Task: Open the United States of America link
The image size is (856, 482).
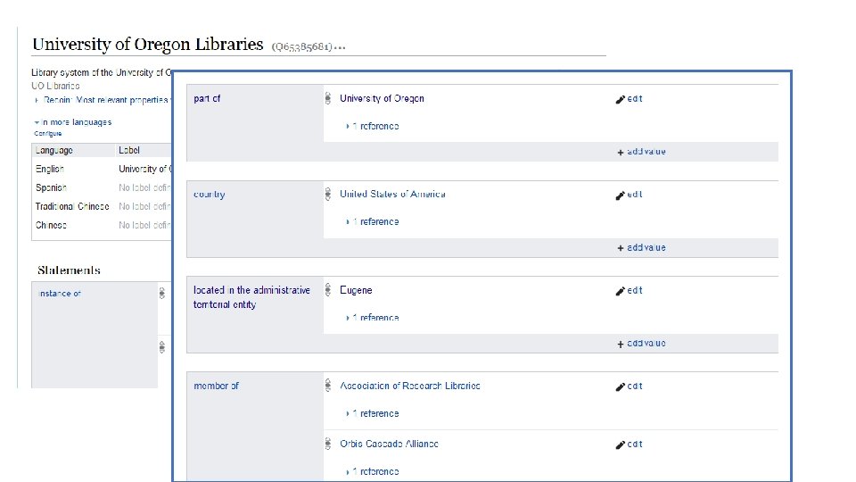Action: pyautogui.click(x=392, y=194)
